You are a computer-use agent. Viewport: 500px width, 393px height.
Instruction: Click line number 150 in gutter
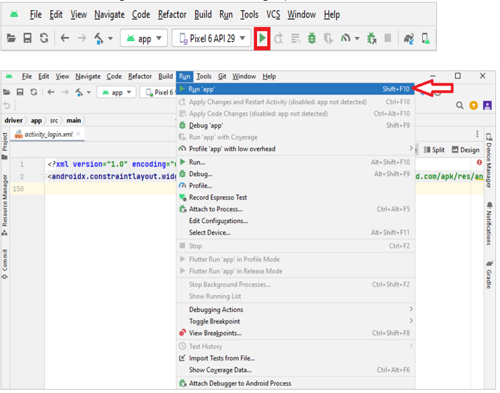click(18, 189)
